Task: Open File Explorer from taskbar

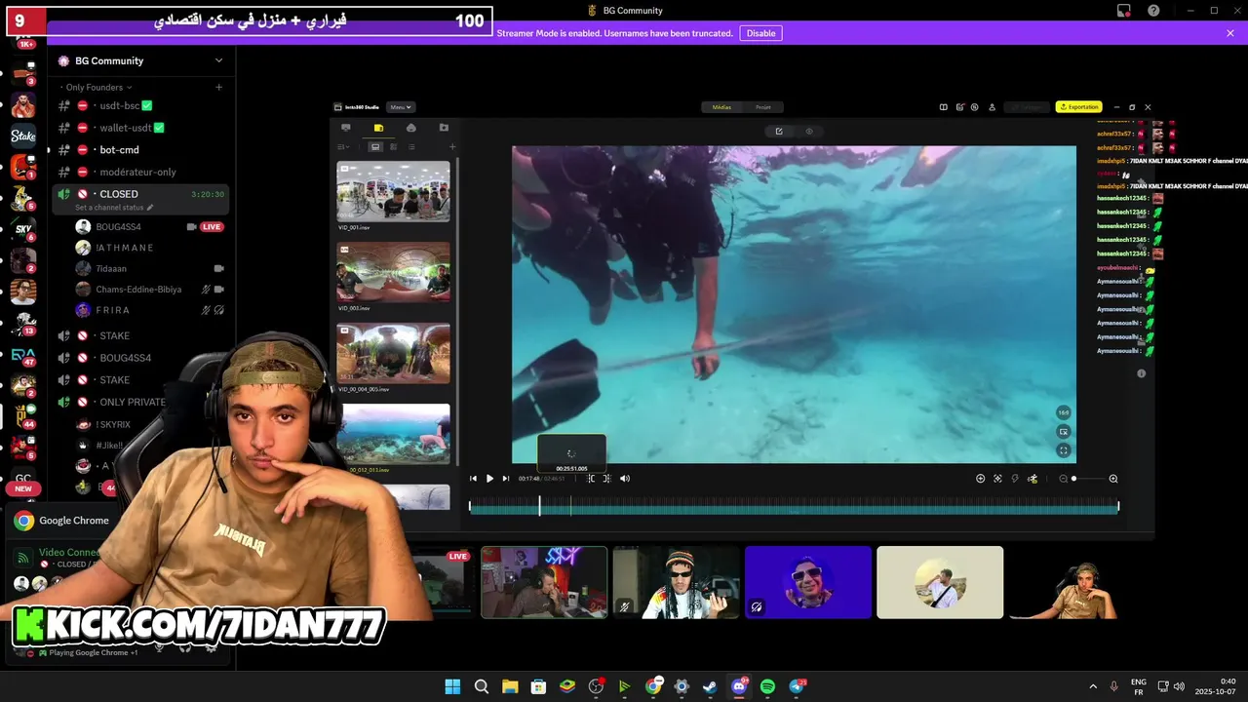Action: tap(510, 686)
